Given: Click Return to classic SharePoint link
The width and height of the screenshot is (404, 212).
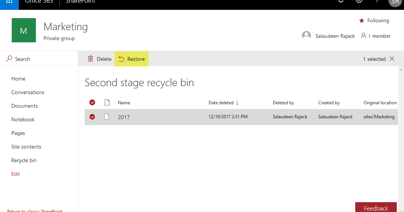Looking at the screenshot, I should pos(35,210).
